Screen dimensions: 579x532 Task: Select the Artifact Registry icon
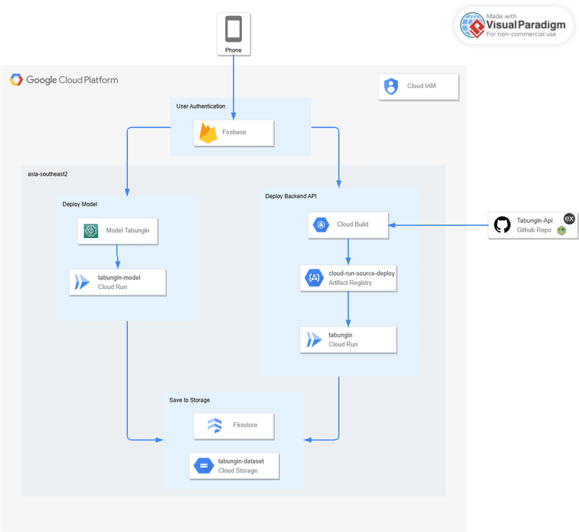click(x=314, y=278)
